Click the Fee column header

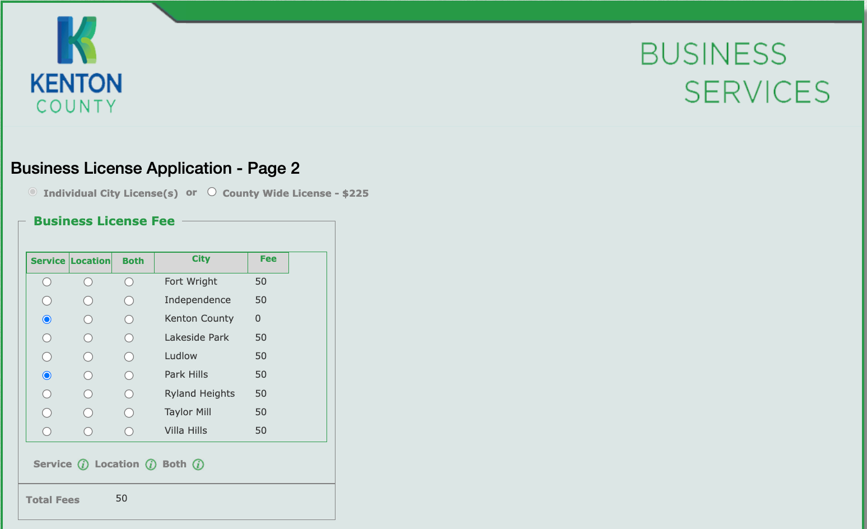coord(268,259)
